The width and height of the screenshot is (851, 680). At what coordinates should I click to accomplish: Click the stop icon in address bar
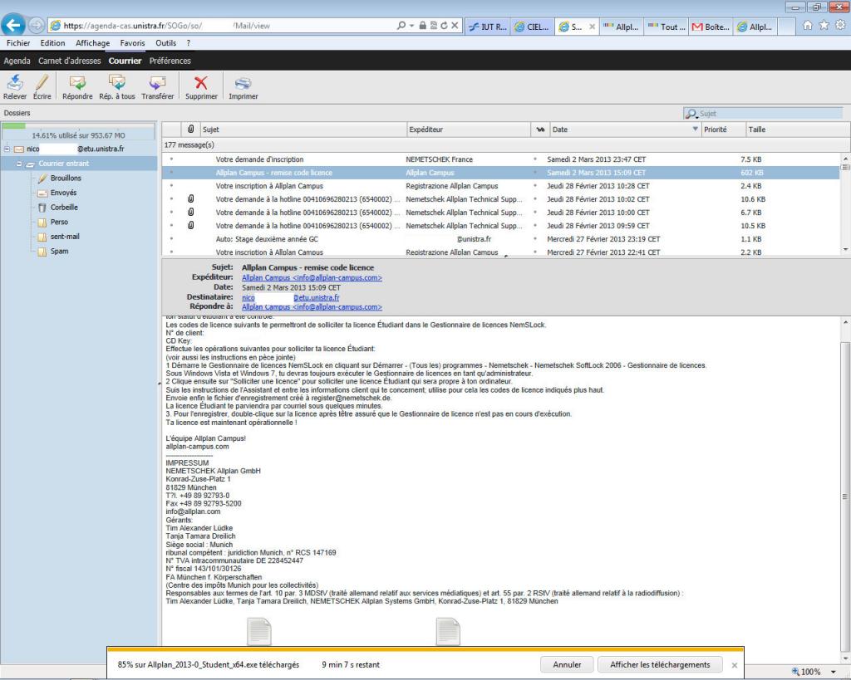[455, 26]
